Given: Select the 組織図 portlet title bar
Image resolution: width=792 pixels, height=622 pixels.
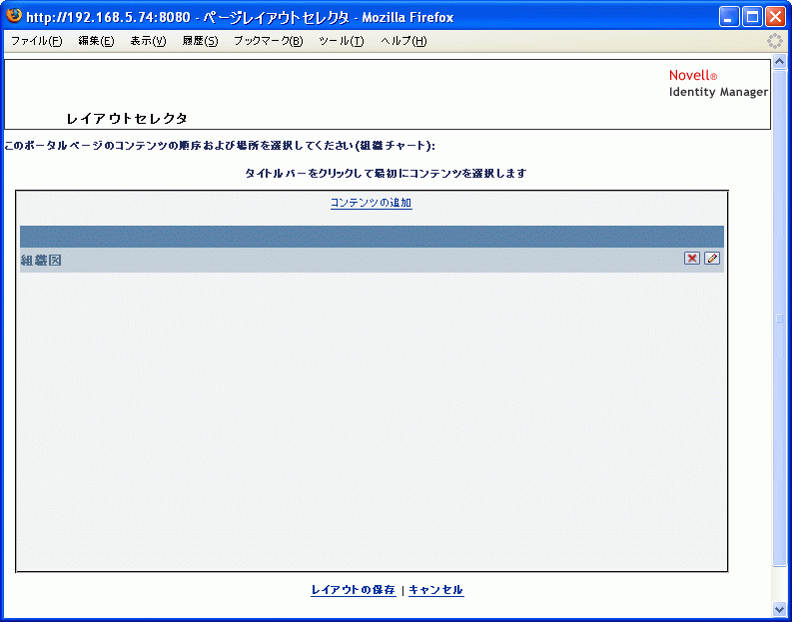Looking at the screenshot, I should (372, 260).
